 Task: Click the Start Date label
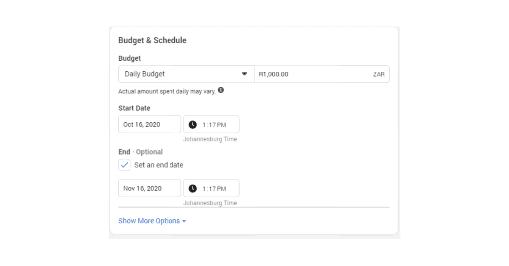click(134, 108)
